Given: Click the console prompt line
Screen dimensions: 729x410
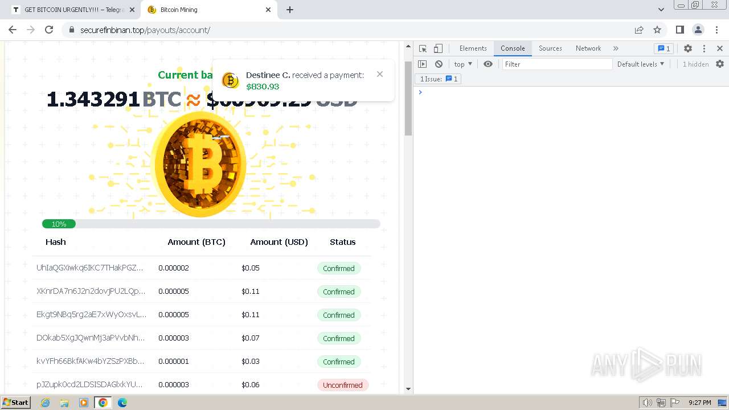Looking at the screenshot, I should tap(571, 92).
